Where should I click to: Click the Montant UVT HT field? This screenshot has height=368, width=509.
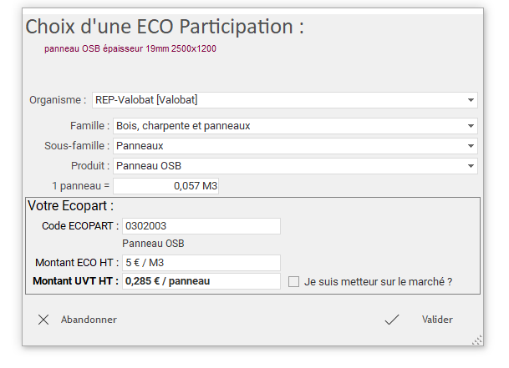(201, 281)
